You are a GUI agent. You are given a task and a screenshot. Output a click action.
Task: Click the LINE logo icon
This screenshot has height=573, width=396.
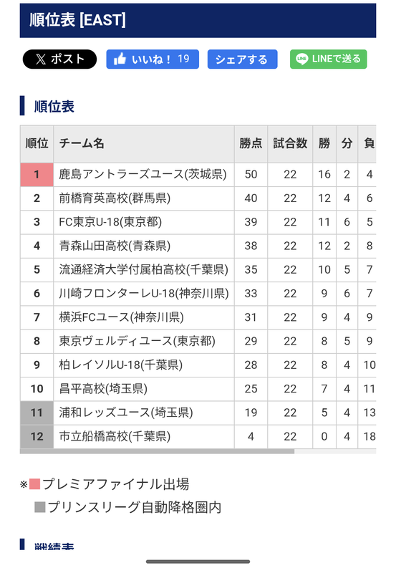pyautogui.click(x=301, y=59)
